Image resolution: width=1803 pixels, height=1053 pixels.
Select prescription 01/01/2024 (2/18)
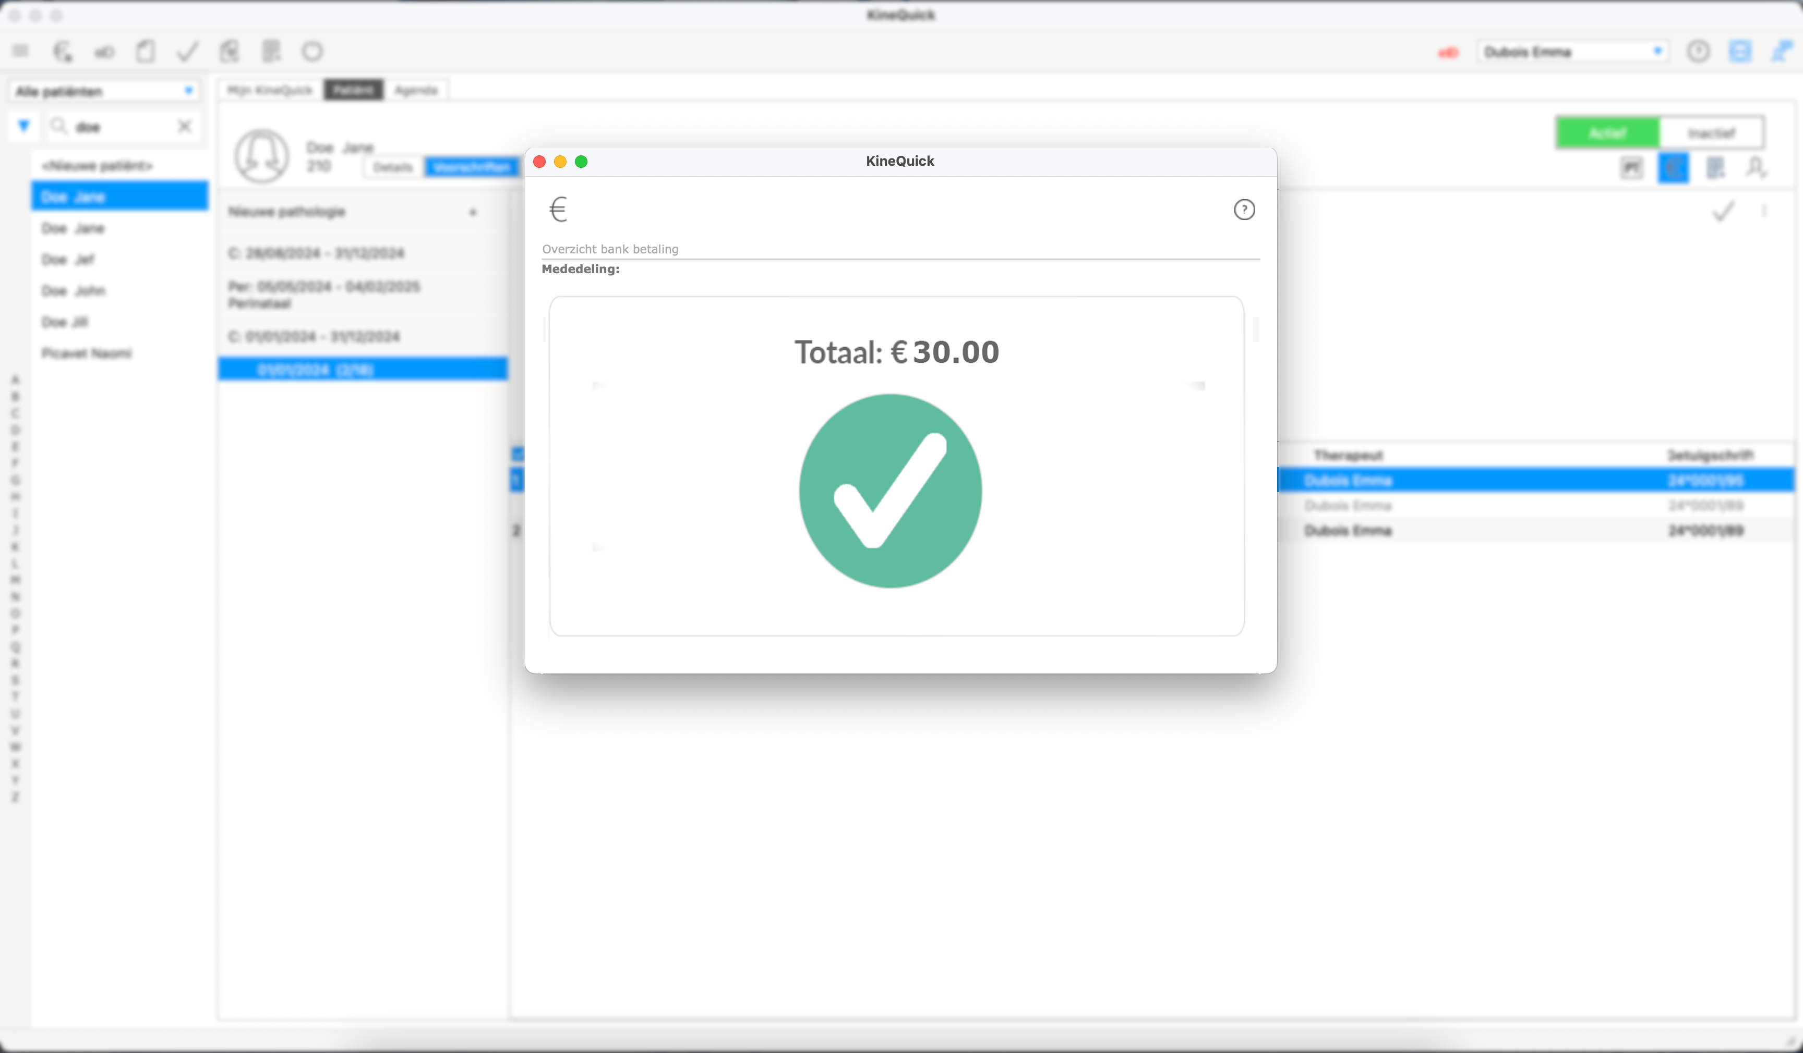[x=364, y=370]
